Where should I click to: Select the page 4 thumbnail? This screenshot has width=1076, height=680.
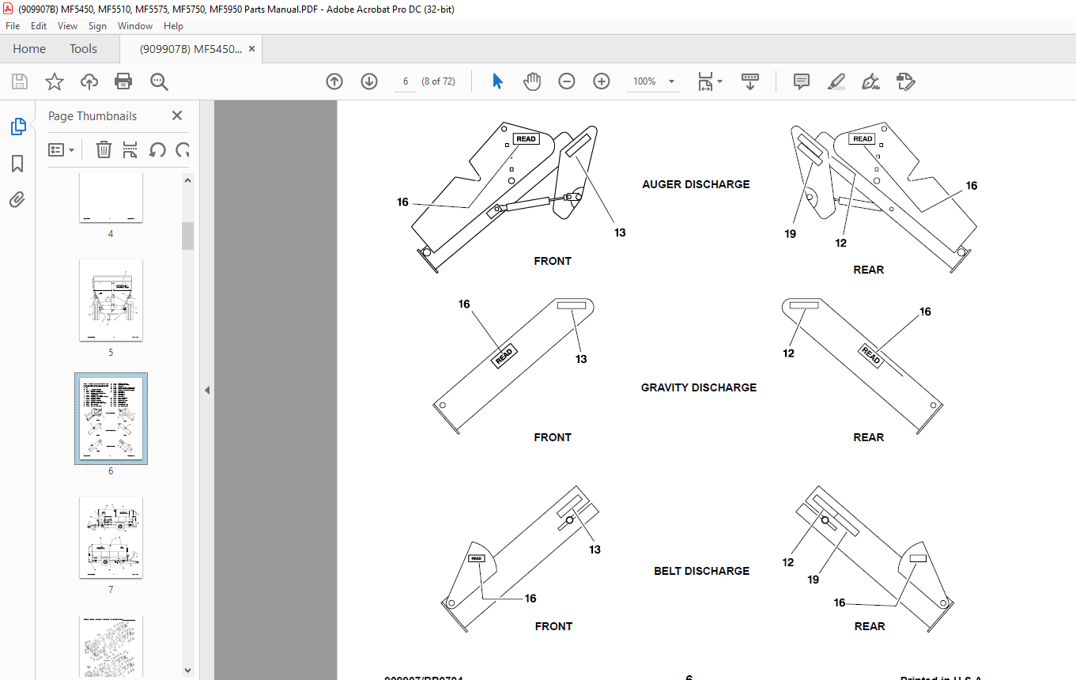pyautogui.click(x=111, y=198)
